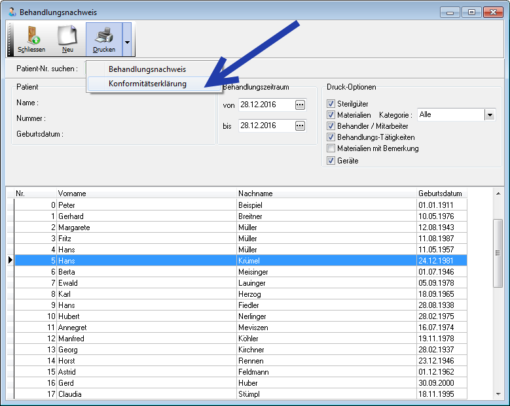
Task: Select patient Karl Herzog
Action: [241, 294]
